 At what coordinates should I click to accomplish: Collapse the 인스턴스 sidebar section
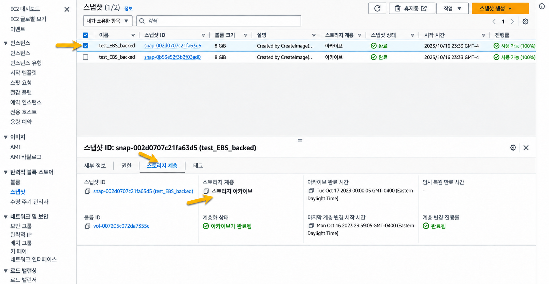tap(6, 43)
